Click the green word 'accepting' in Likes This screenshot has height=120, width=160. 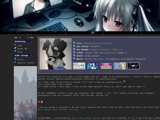click(110, 53)
